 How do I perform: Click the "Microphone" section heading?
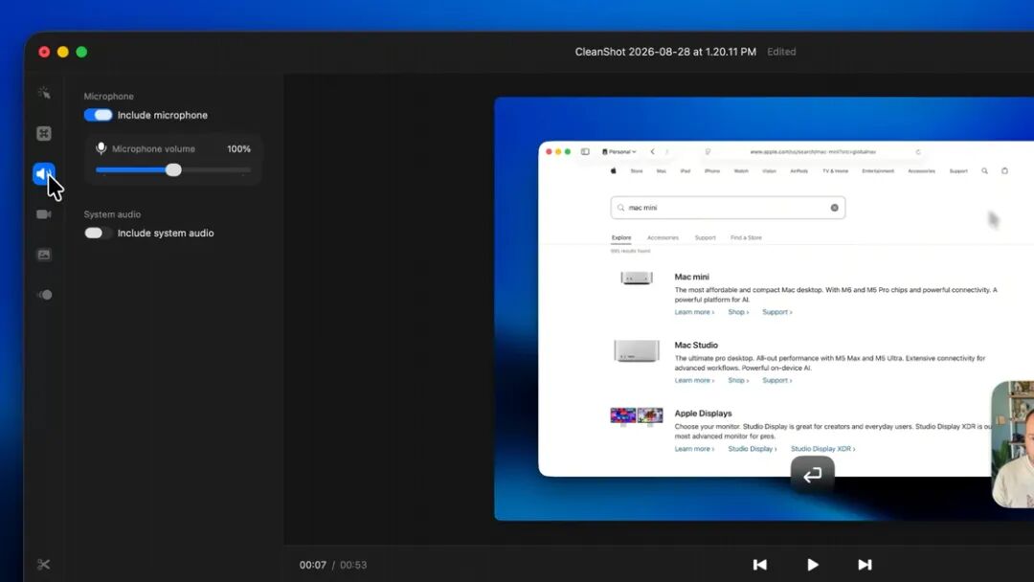pyautogui.click(x=109, y=97)
